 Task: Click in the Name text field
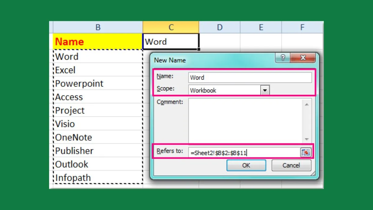coord(250,77)
